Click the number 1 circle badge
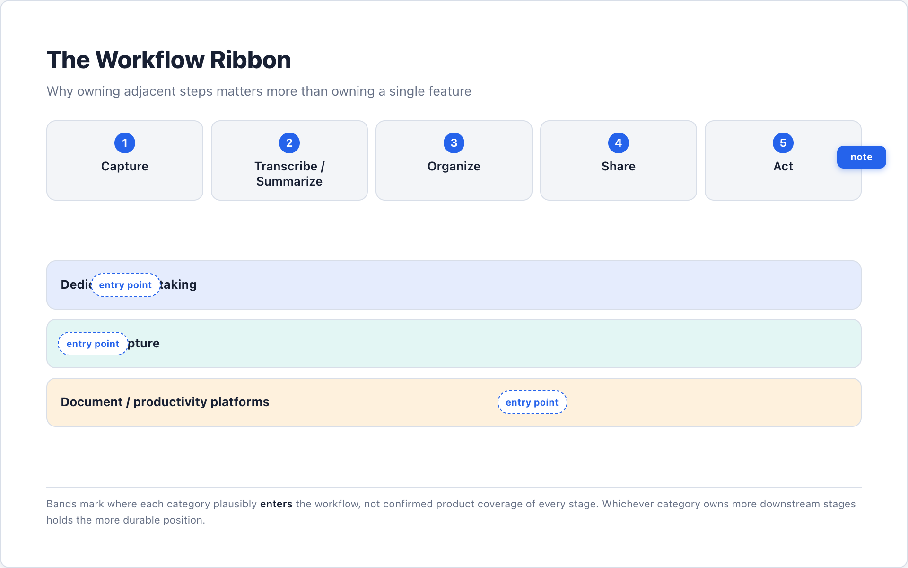 (x=125, y=143)
